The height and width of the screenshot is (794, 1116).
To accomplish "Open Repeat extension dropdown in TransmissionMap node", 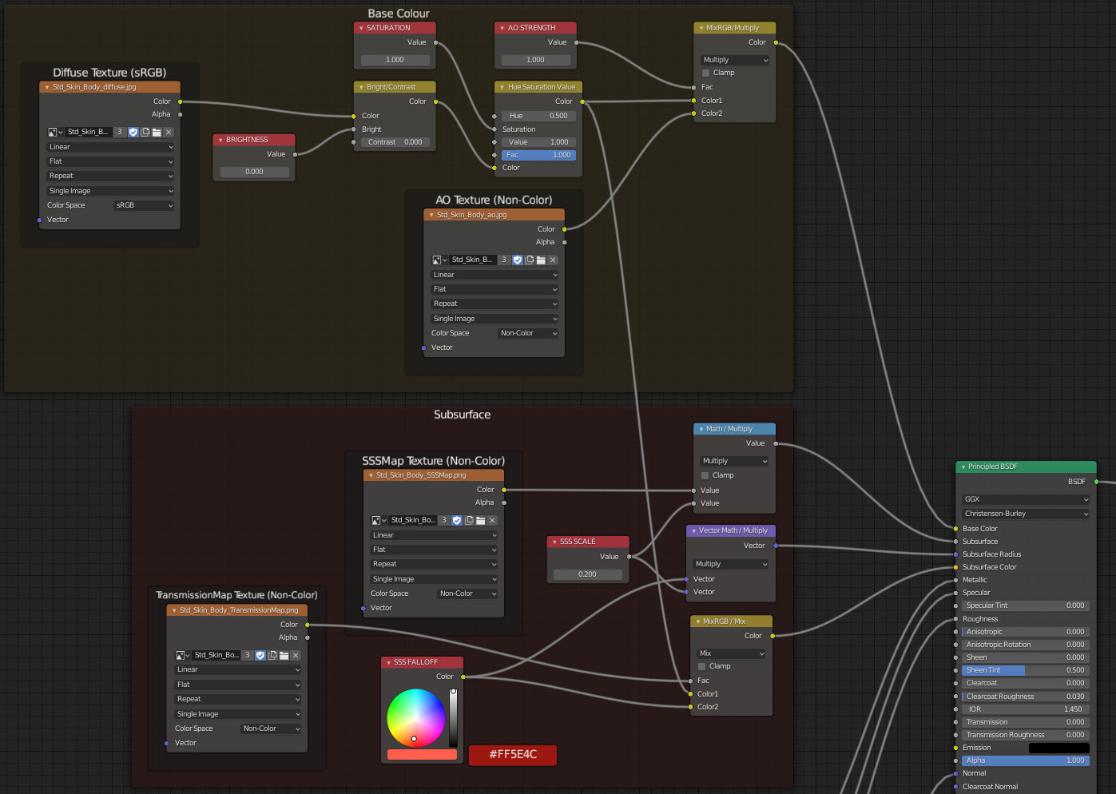I will 238,699.
